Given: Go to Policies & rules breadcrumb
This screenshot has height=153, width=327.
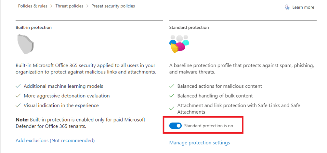Looking at the screenshot, I should tap(32, 6).
